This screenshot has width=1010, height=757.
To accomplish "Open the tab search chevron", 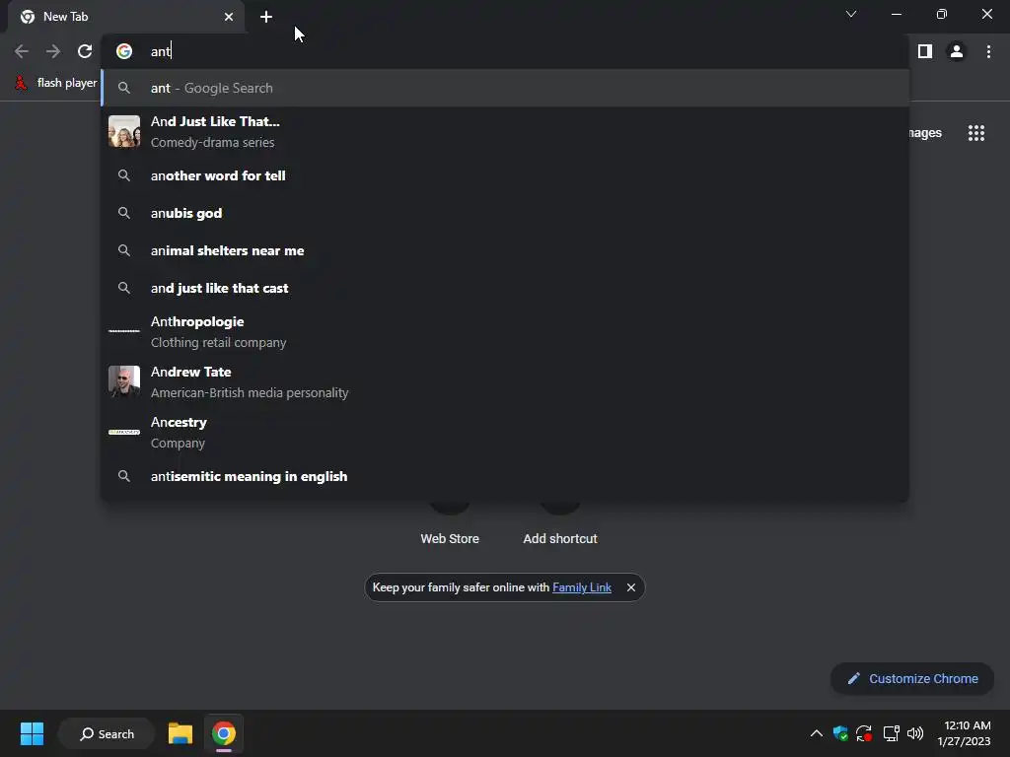I will [851, 14].
